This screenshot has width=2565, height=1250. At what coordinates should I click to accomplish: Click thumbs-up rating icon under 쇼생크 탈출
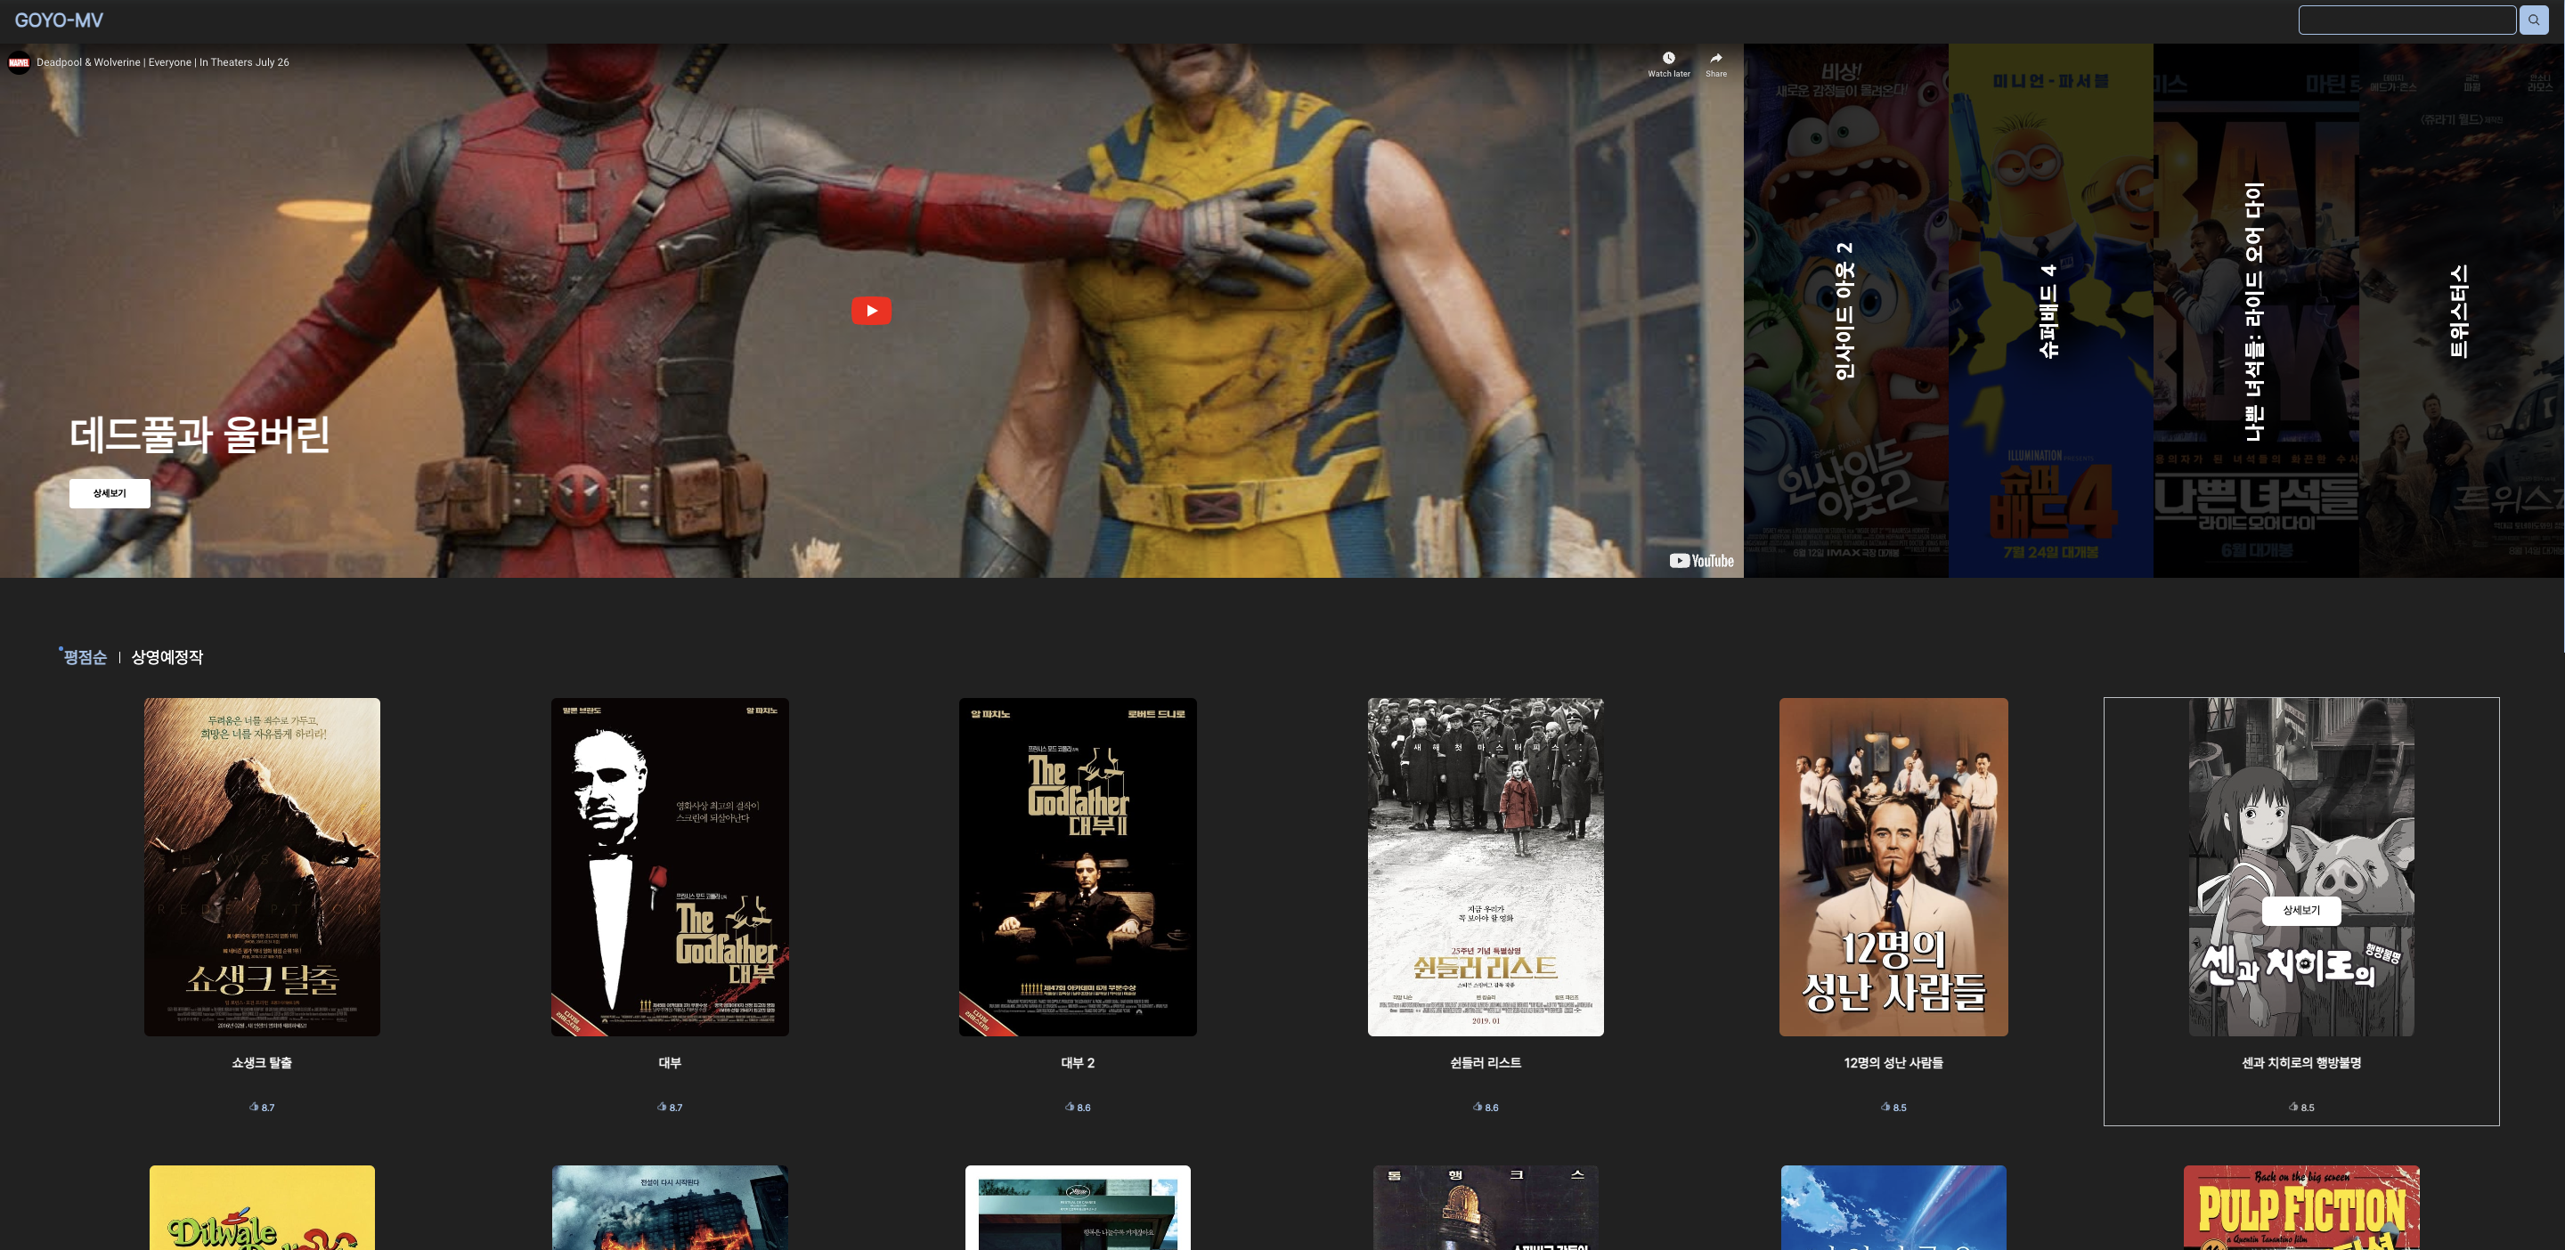click(x=254, y=1107)
